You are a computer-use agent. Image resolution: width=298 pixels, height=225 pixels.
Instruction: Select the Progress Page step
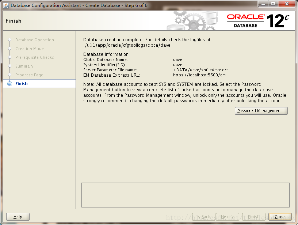coord(29,75)
